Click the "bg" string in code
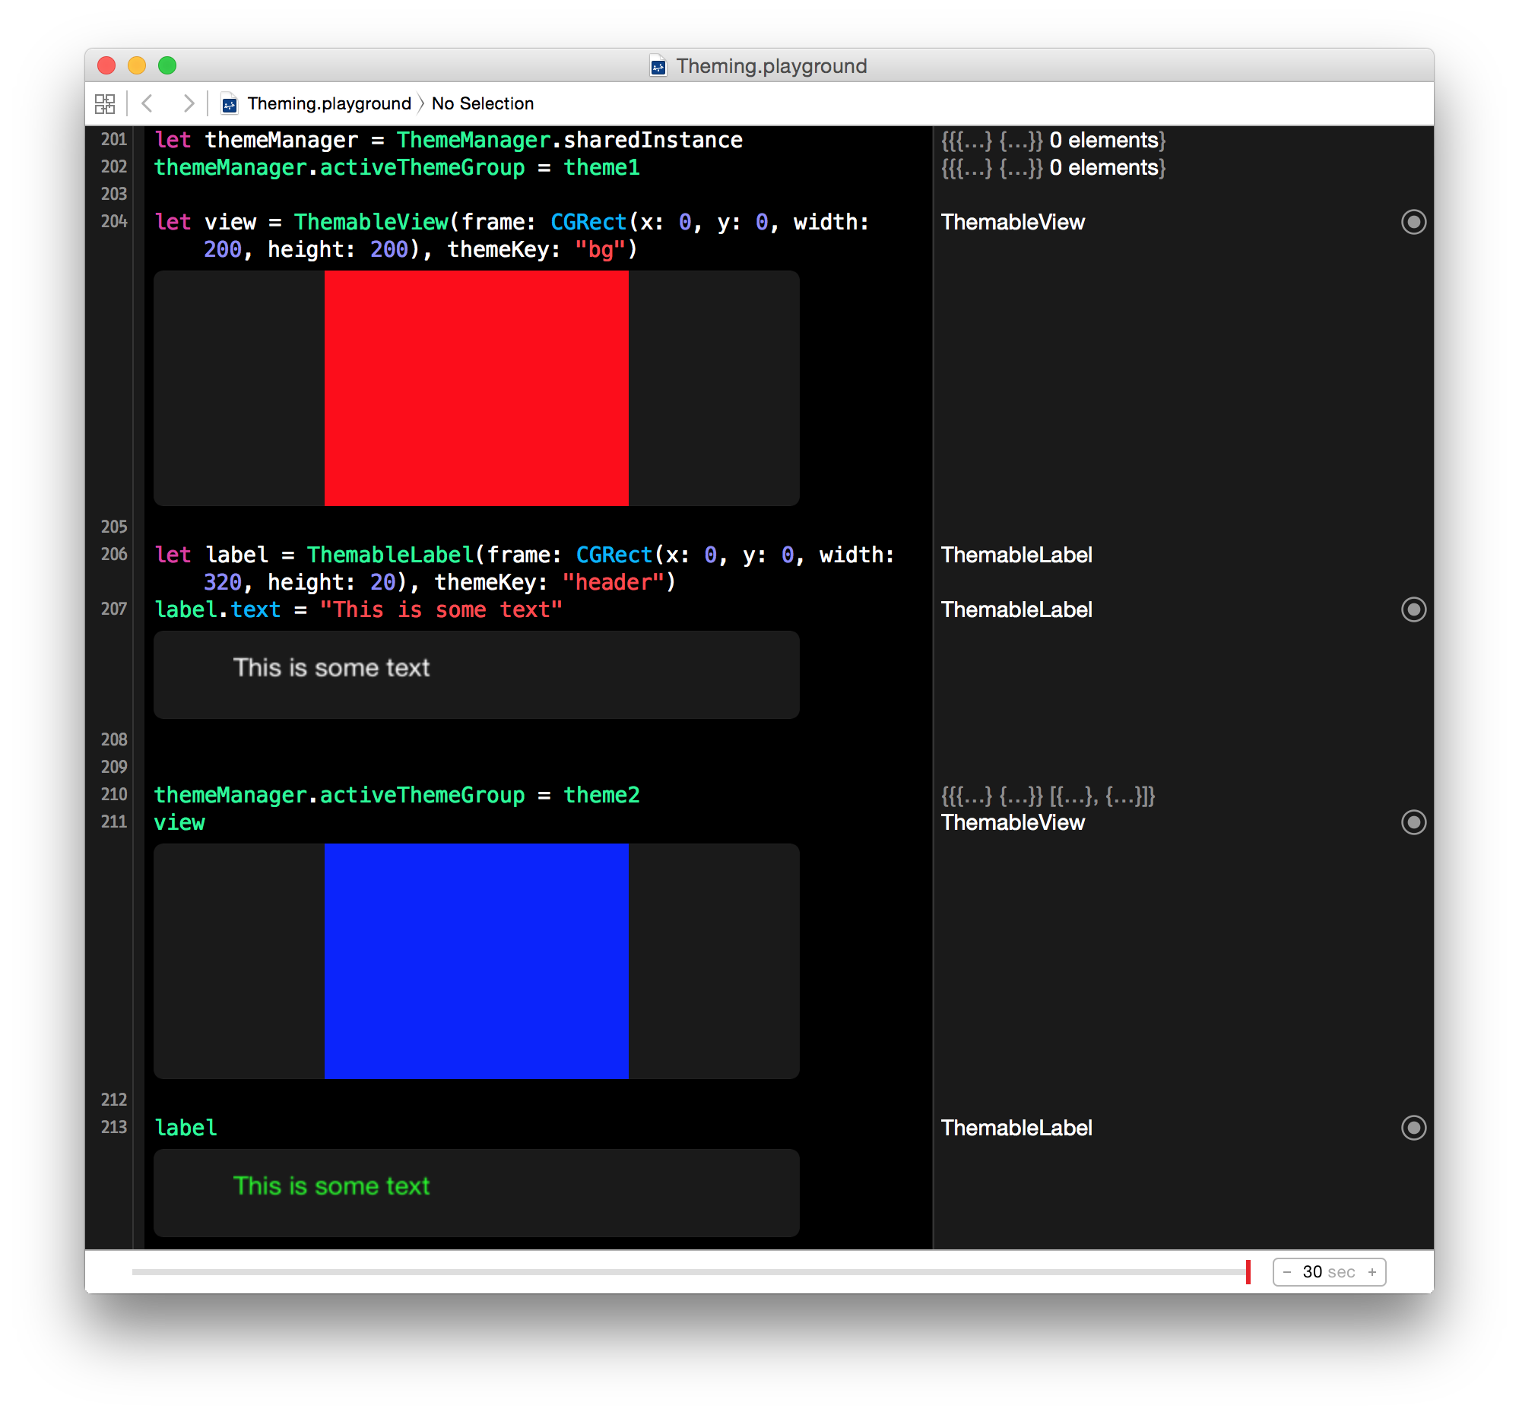 click(x=600, y=250)
